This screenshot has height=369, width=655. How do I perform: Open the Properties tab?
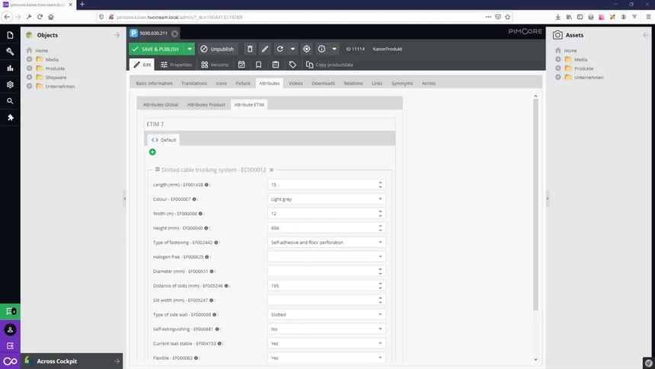[176, 65]
